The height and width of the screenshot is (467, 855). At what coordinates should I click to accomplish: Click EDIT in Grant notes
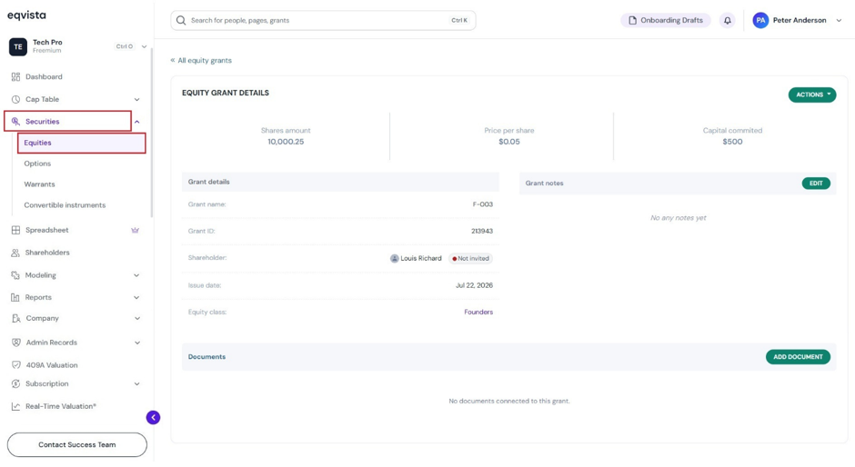click(x=816, y=184)
